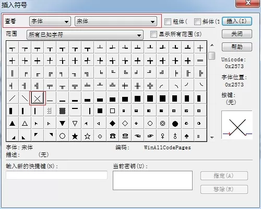Select the double horizontal line symbol
Image resolution: width=261 pixels, height=209 pixels.
click(x=200, y=61)
